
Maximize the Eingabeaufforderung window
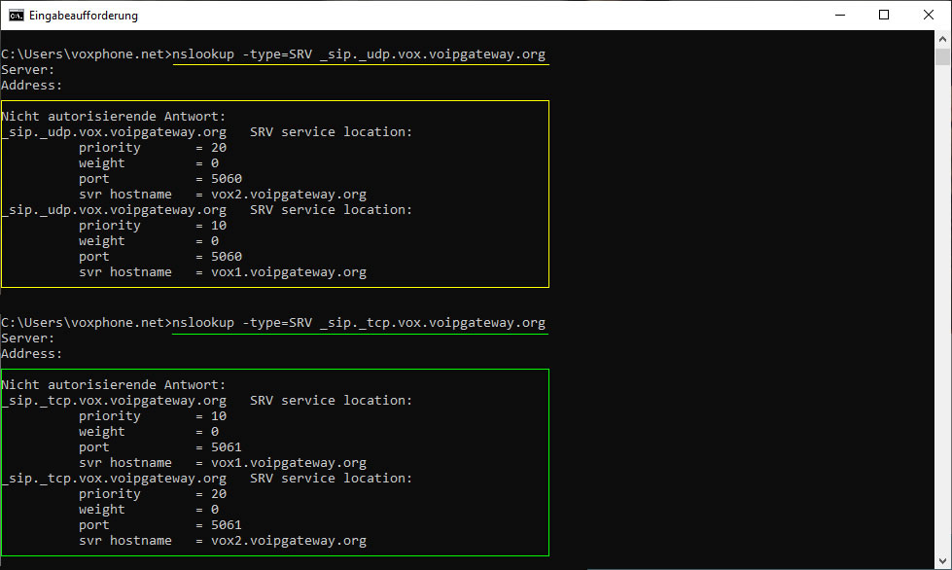click(884, 16)
